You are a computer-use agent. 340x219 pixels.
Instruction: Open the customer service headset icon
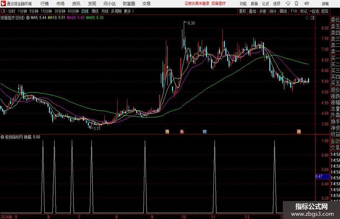coord(288,4)
